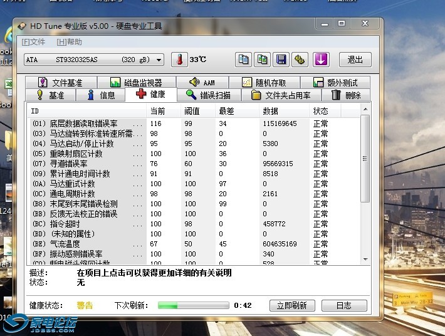Click the next refresh progress bar
Image resolution: width=445 pixels, height=336 pixels.
193,305
